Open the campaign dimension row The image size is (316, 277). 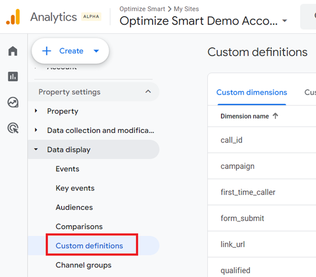coord(262,166)
